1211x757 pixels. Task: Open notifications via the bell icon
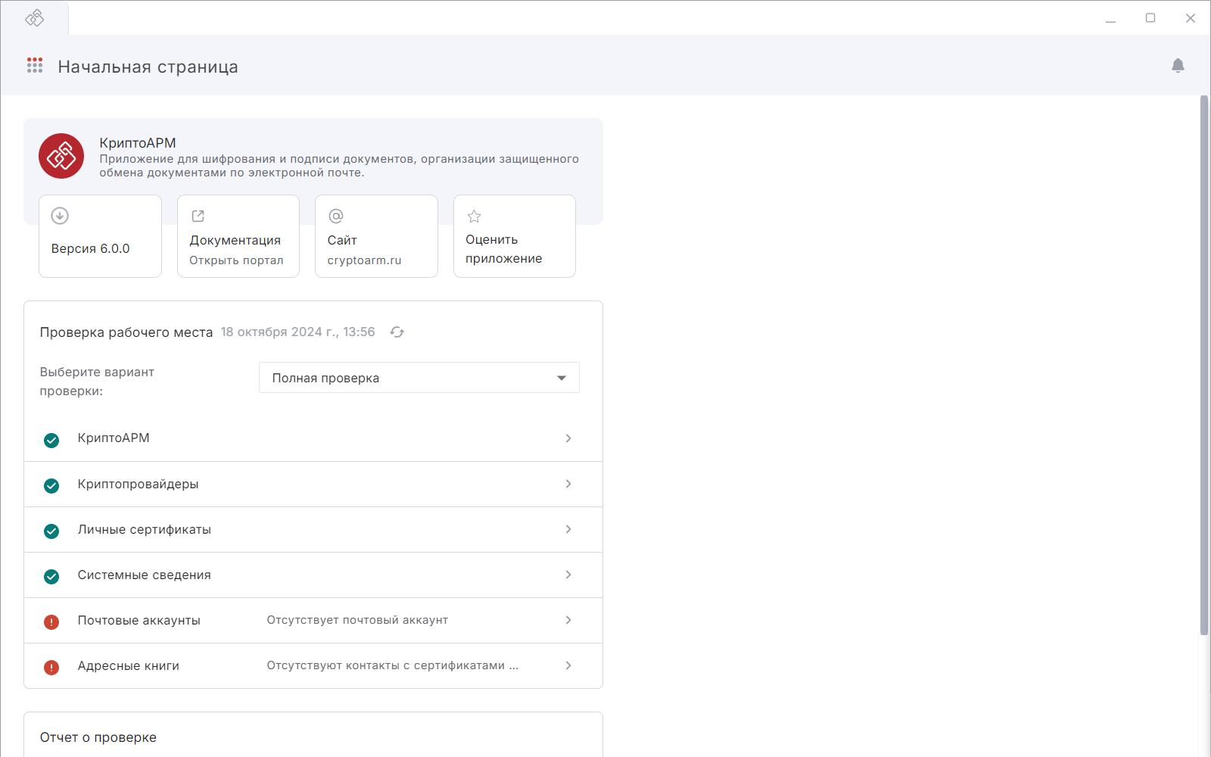(x=1178, y=65)
